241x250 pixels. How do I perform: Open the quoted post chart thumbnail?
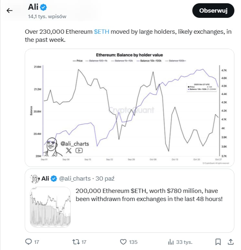pyautogui.click(x=50, y=207)
